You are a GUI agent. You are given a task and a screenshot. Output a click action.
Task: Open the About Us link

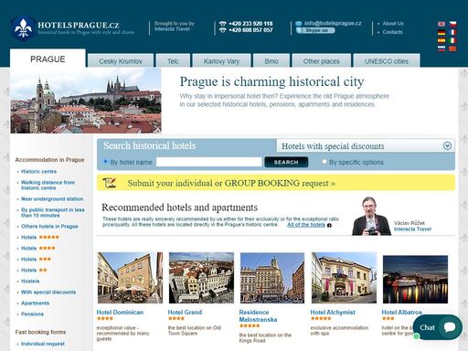click(393, 24)
